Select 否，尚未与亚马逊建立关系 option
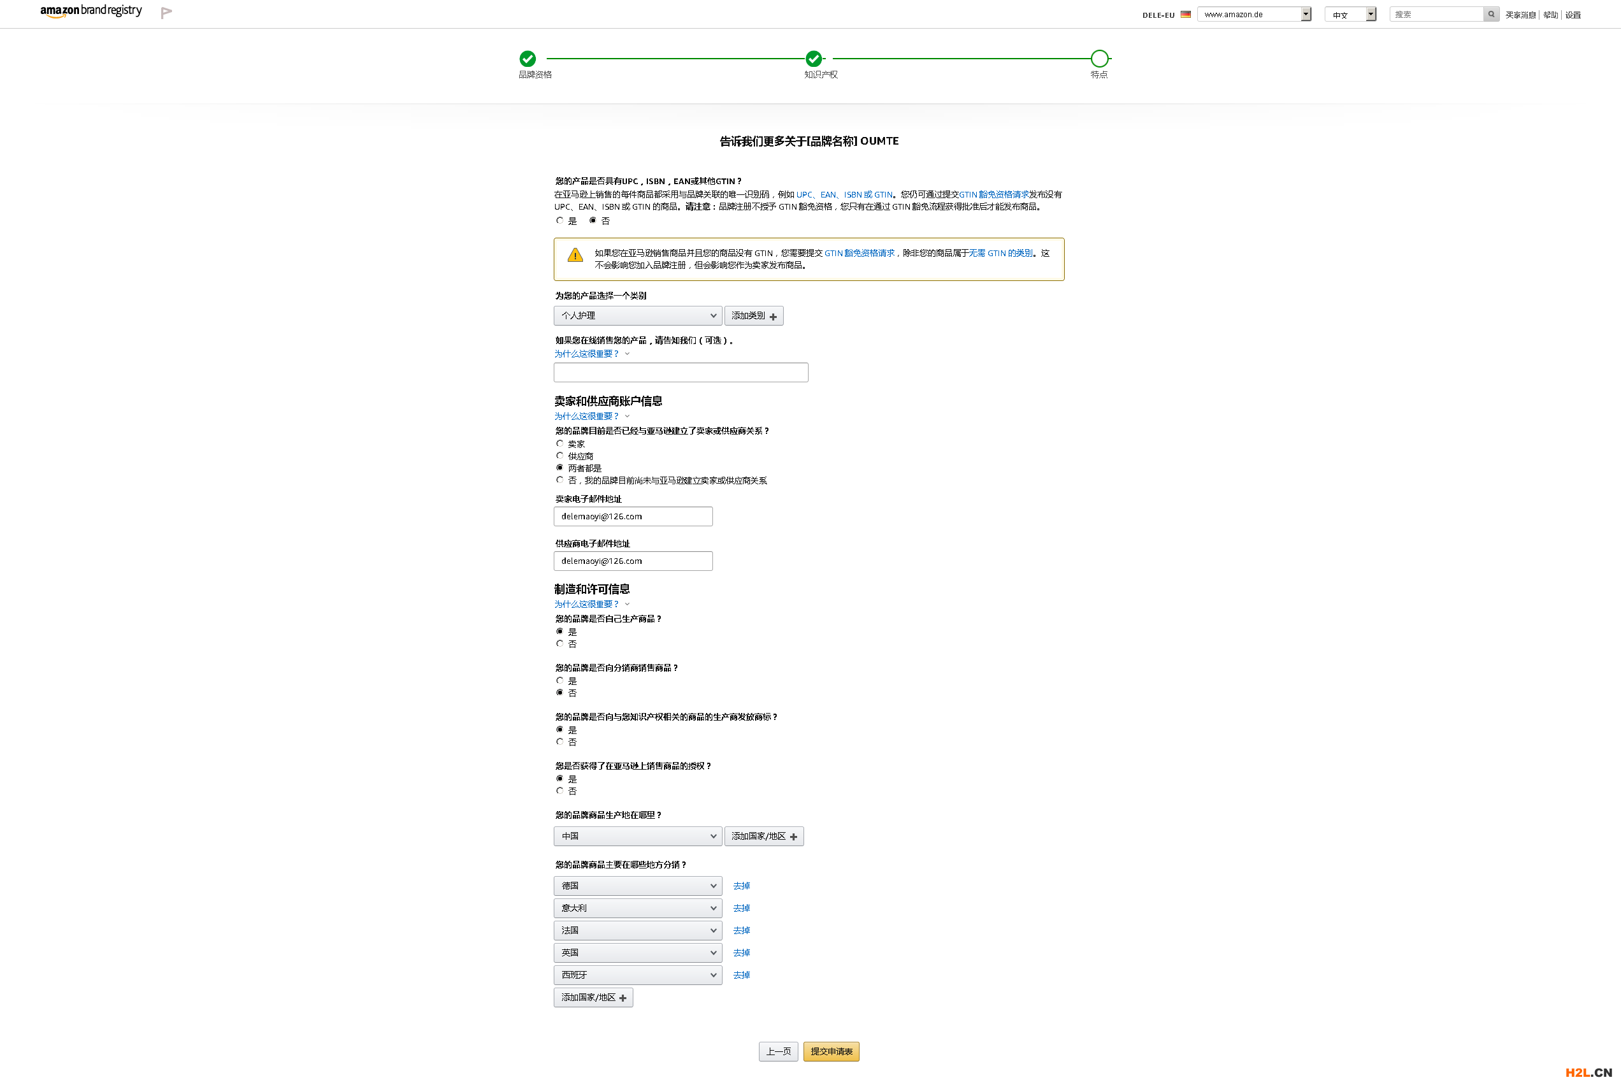 (x=559, y=480)
